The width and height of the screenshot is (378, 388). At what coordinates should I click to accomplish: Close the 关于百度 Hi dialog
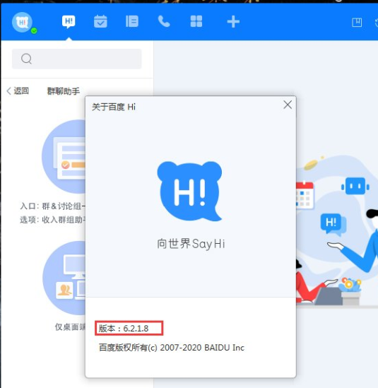coord(288,105)
